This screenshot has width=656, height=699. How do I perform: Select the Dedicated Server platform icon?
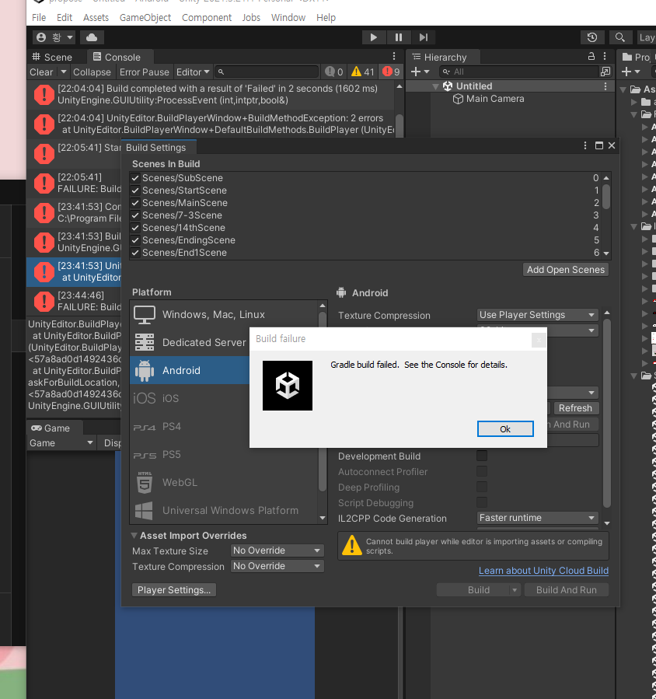pos(145,342)
